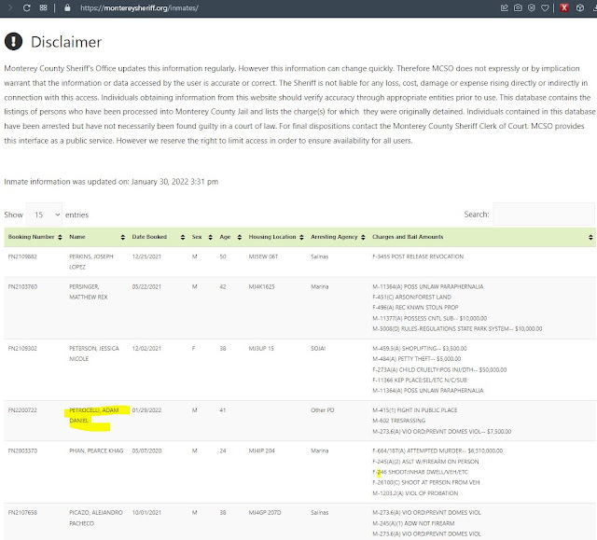Click booking number FN2200722
Screen dimensions: 597x540
coord(22,409)
